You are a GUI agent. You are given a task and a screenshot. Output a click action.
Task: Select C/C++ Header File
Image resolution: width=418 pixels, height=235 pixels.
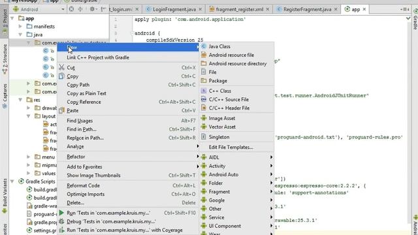click(229, 108)
